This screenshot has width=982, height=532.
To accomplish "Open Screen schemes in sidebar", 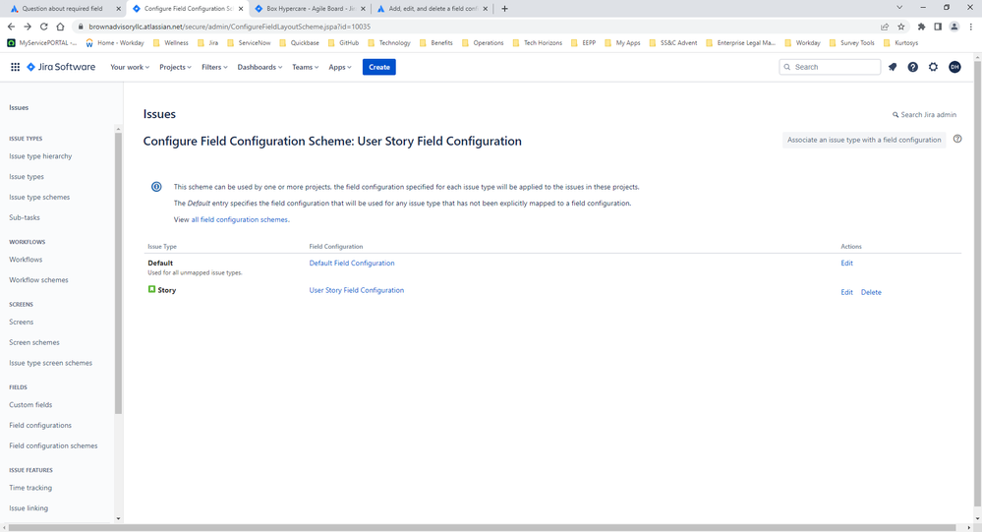I will 33,342.
